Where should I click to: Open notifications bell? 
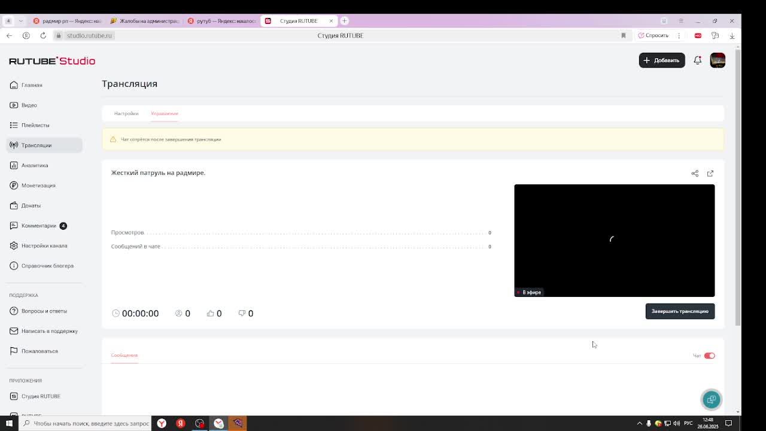(698, 60)
